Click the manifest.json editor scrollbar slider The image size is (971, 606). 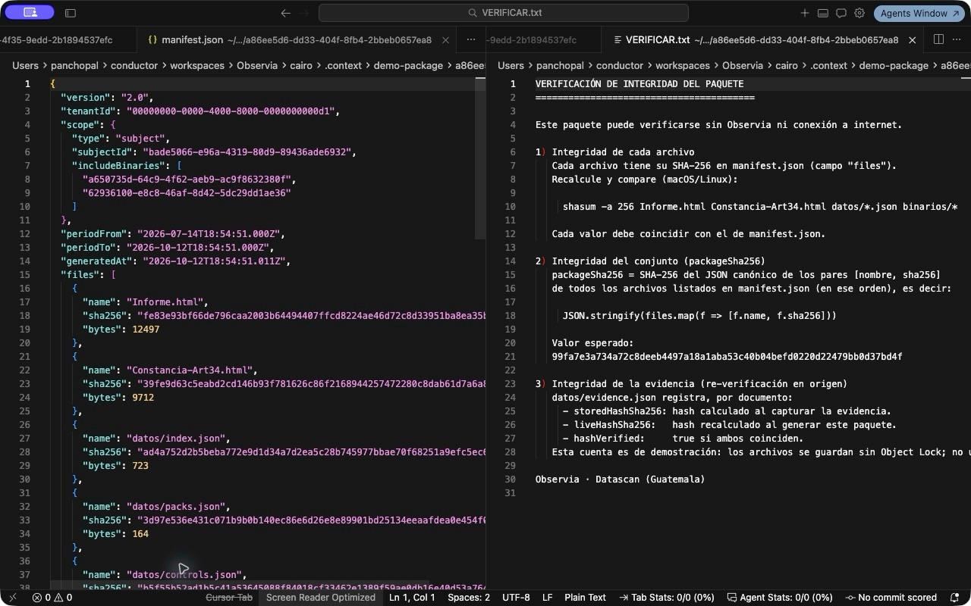(x=480, y=158)
